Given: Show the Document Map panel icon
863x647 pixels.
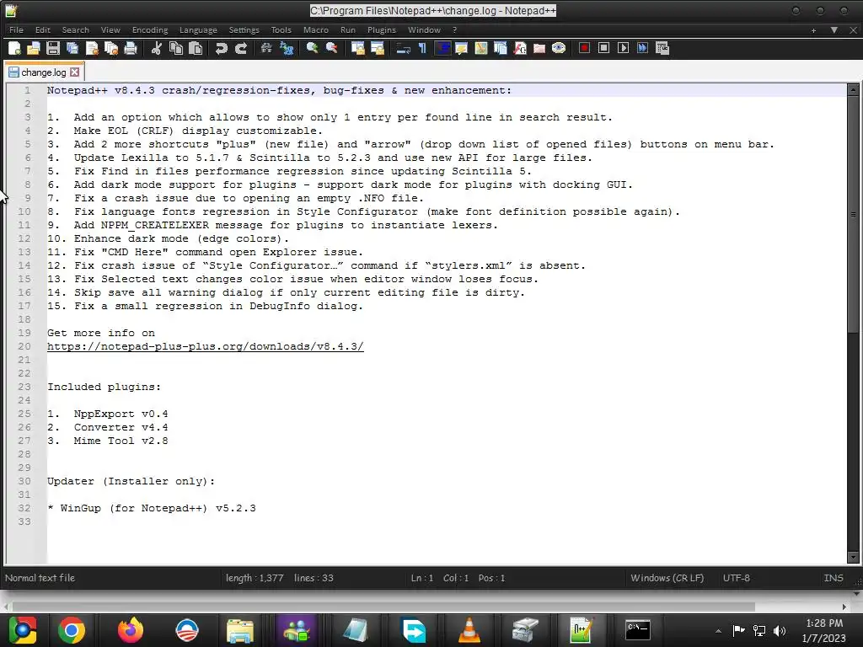Looking at the screenshot, I should (x=481, y=48).
